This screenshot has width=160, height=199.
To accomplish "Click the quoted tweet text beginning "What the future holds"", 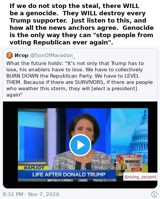I will click(x=80, y=79).
